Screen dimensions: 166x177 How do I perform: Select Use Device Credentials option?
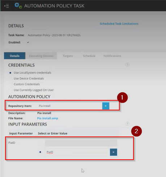click(x=10, y=79)
